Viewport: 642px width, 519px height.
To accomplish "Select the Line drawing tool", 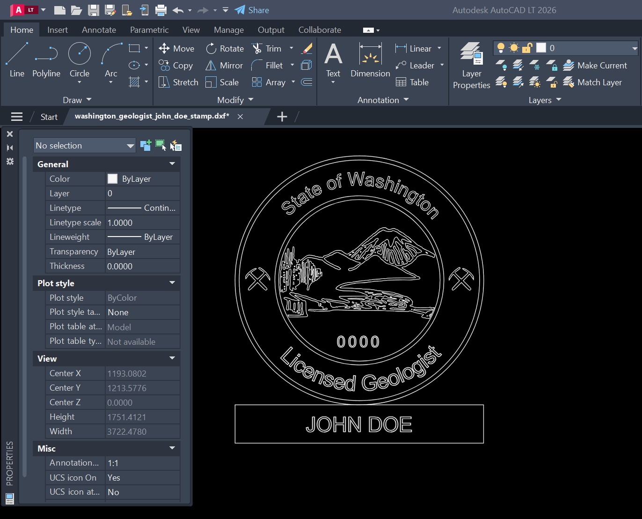I will (x=17, y=59).
